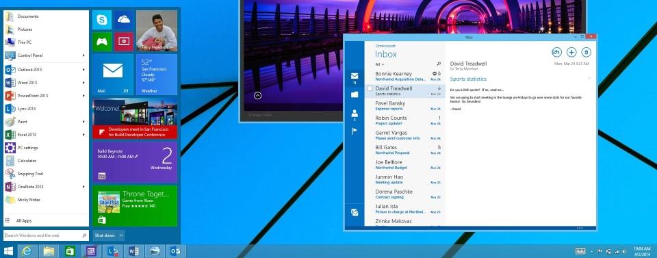Open Bonnie Kearney email in inbox
Viewport: 657px width, 258px height.
[x=404, y=76]
